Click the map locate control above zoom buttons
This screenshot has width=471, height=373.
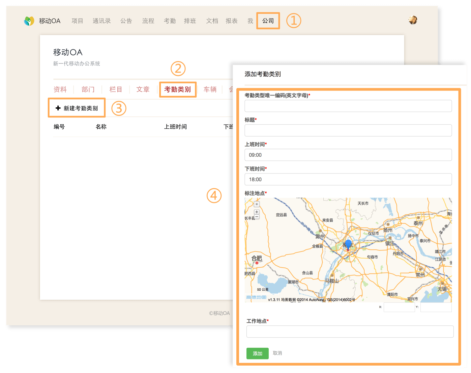(257, 204)
